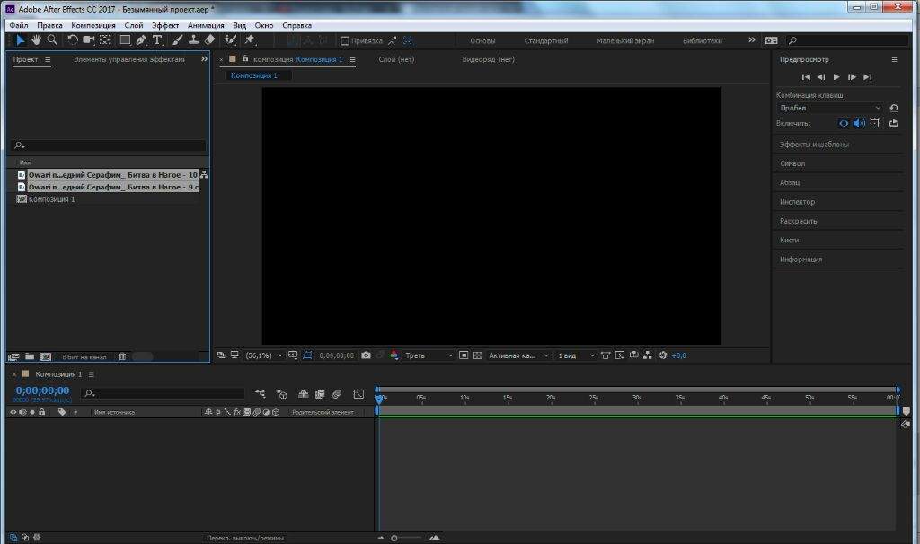Click the Interpret Footage icon in Project panel

click(x=13, y=356)
